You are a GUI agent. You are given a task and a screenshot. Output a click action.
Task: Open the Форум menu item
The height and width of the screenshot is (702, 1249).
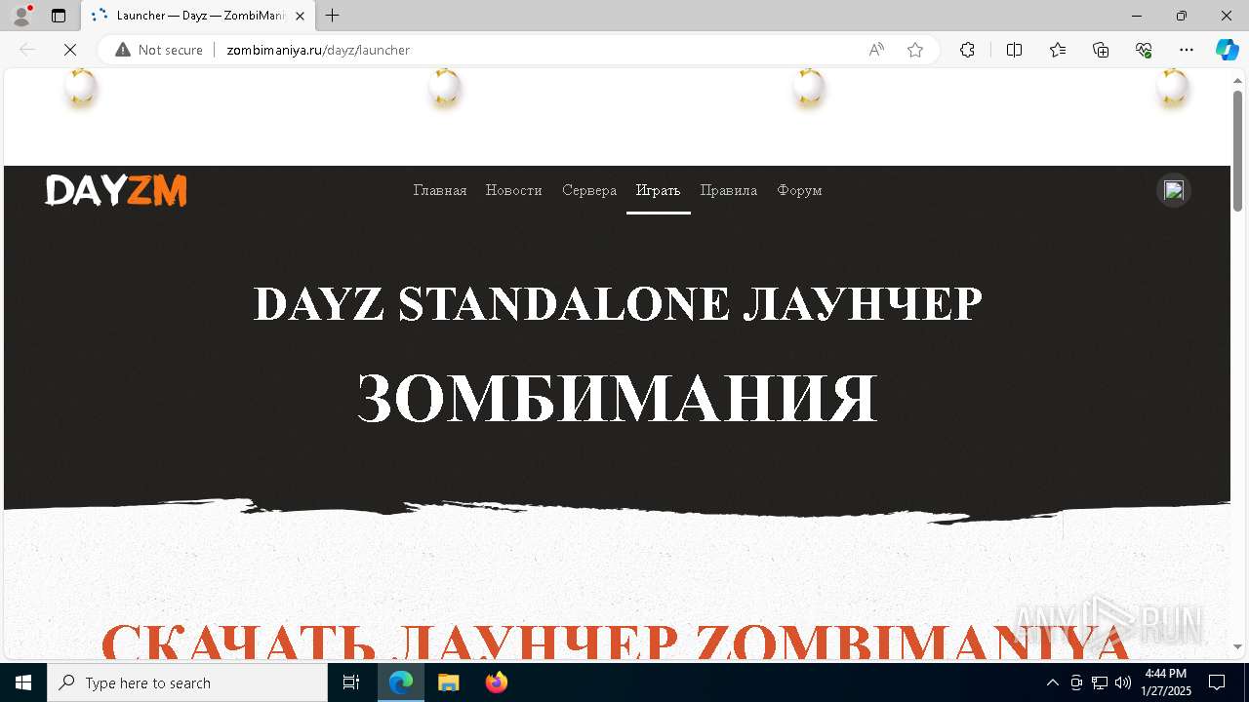point(799,190)
